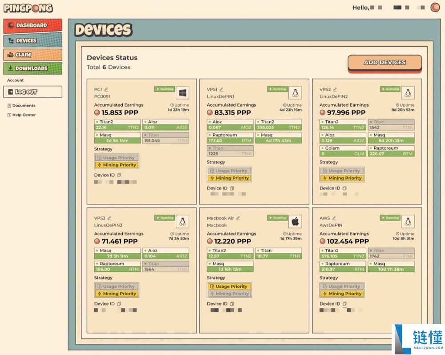Click the Windows OS icon on PC1
The width and height of the screenshot is (445, 355).
182,93
